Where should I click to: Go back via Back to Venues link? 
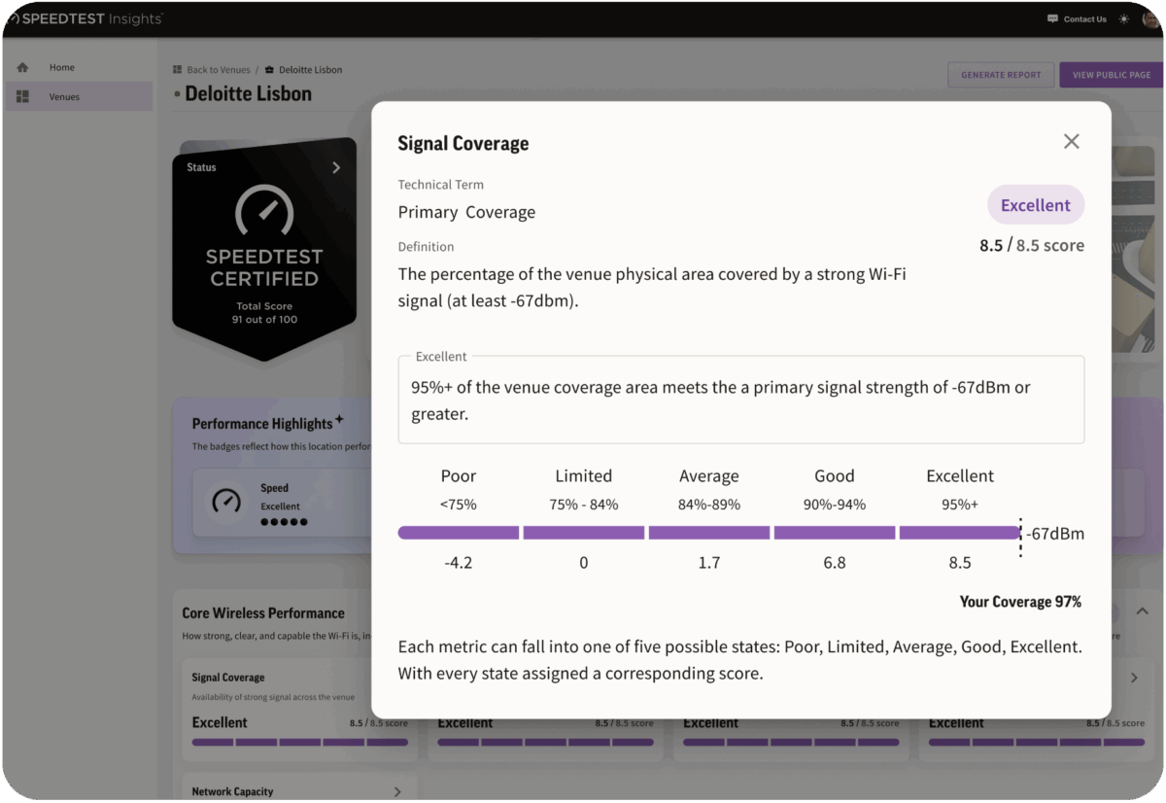pos(218,70)
